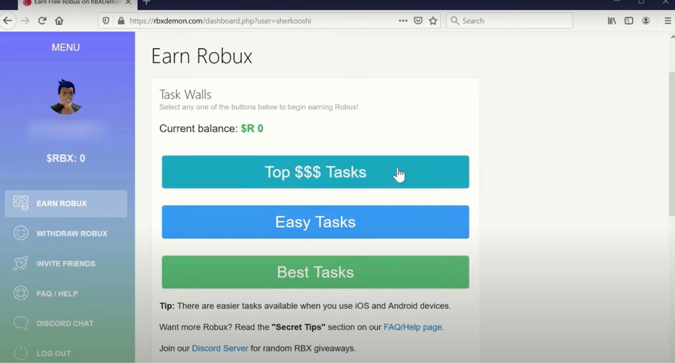The height and width of the screenshot is (363, 675).
Task: Click the padlock site security icon
Action: pyautogui.click(x=121, y=21)
